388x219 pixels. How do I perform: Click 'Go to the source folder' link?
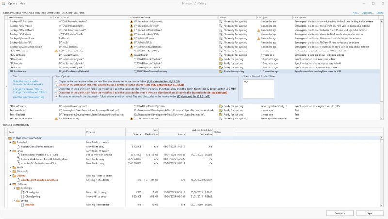point(26,81)
